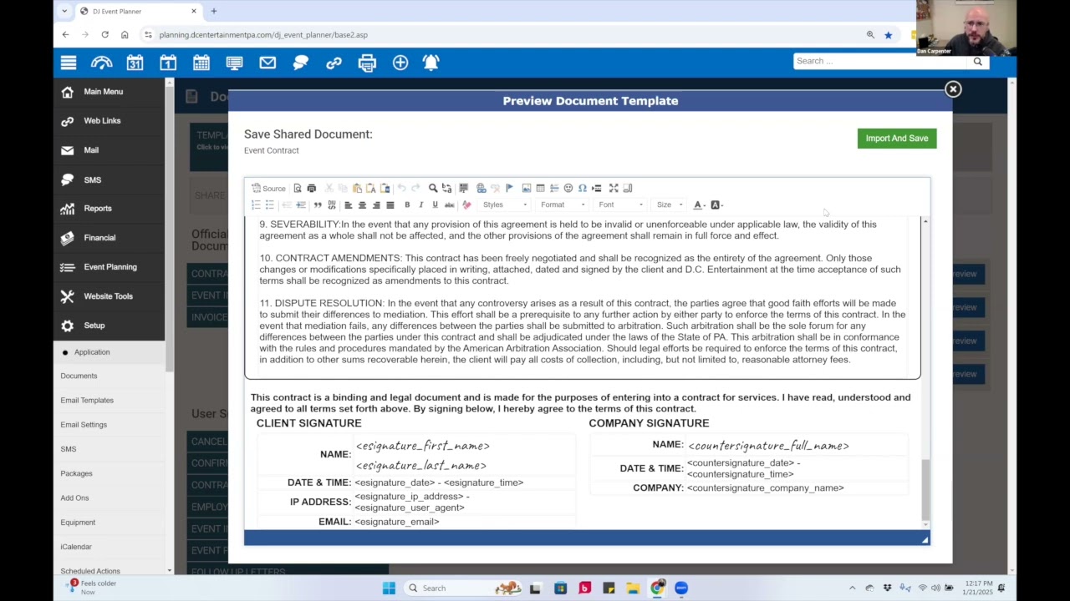Click the editor Preview icon
This screenshot has height=601, width=1070.
(297, 189)
